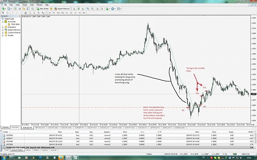Draw a vertical line tool

(13, 13)
